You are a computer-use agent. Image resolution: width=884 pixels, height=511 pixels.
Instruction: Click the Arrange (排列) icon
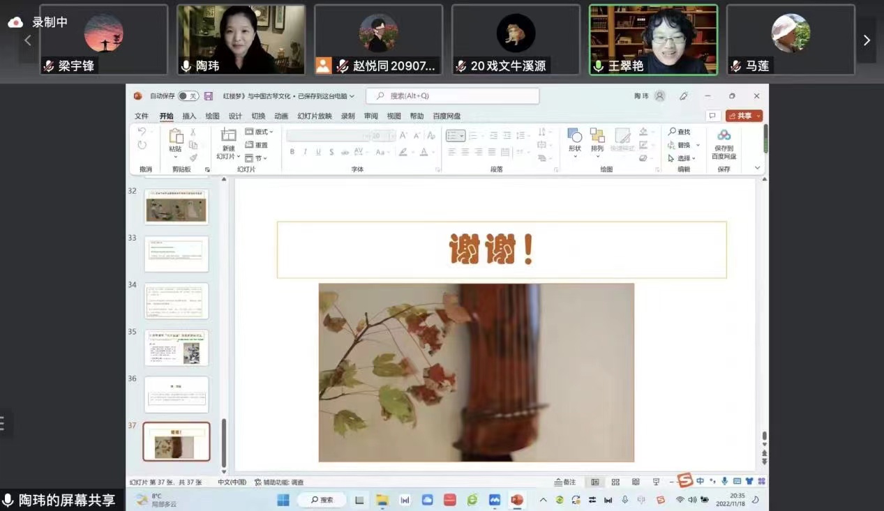coord(597,135)
